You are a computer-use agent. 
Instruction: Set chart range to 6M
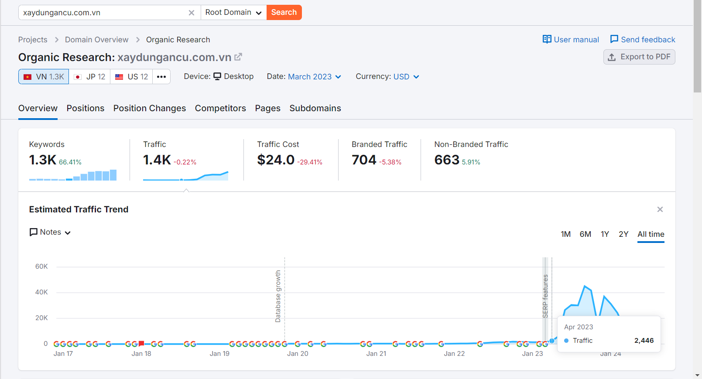pyautogui.click(x=586, y=234)
